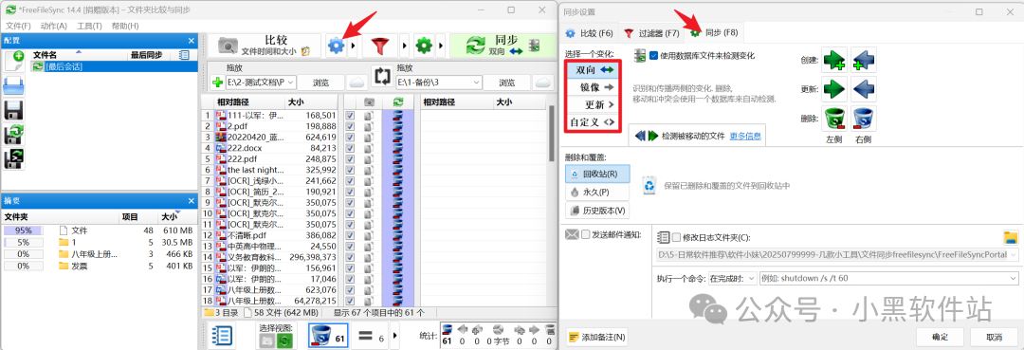
Task: Open left folder path dropdown
Action: [x=290, y=83]
